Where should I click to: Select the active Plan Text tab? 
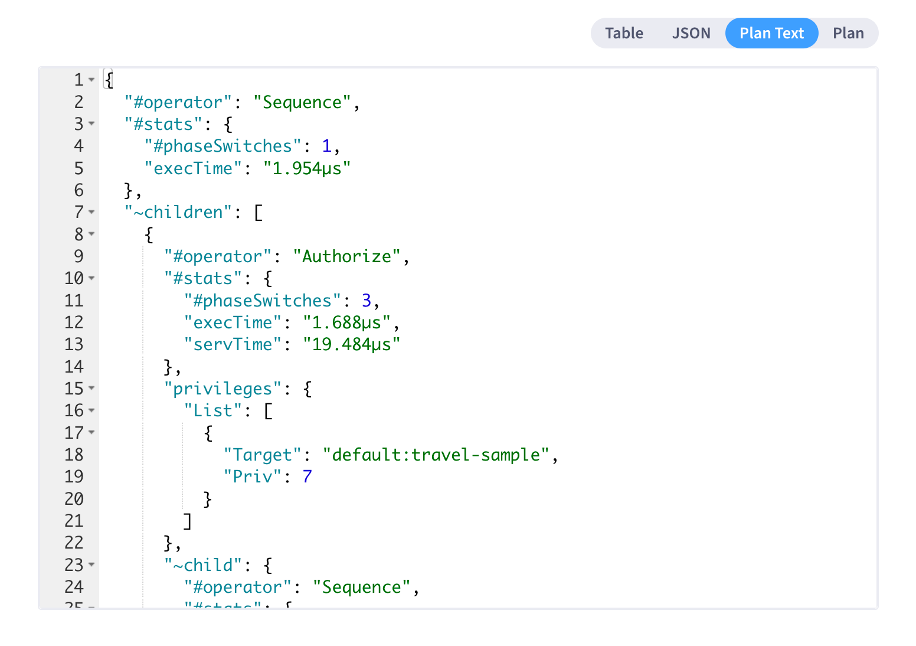point(771,33)
